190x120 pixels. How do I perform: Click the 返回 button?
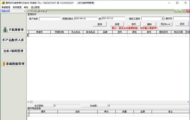click(x=182, y=24)
